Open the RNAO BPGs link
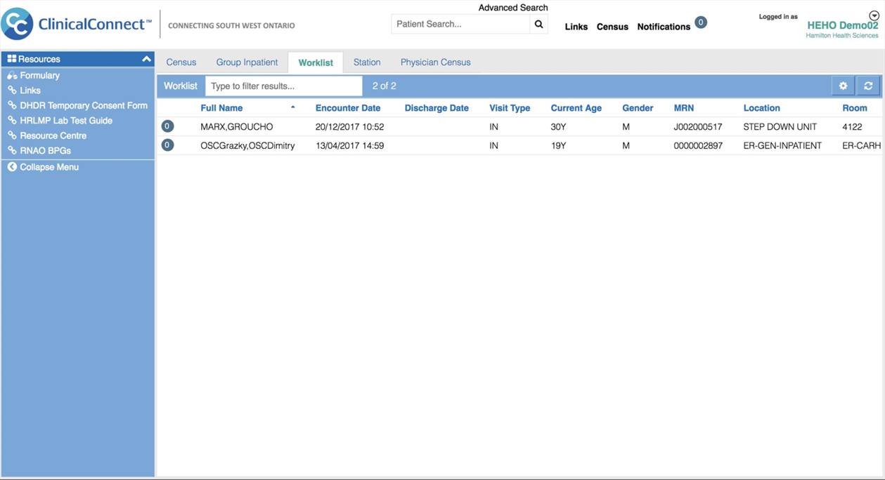Image resolution: width=885 pixels, height=480 pixels. coord(46,150)
